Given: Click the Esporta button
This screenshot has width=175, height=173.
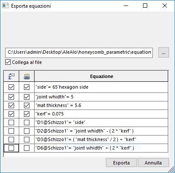Looking at the screenshot, I should coord(121,163).
